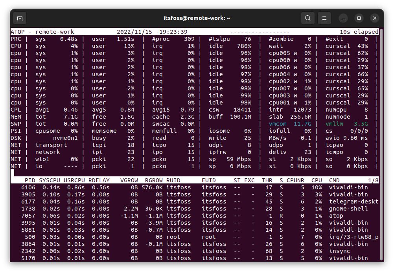Click the cache value 2.3G
Screen dimensions: 394x273
(x=188, y=117)
